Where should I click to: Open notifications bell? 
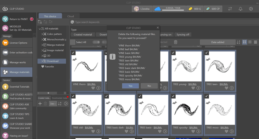(240, 9)
